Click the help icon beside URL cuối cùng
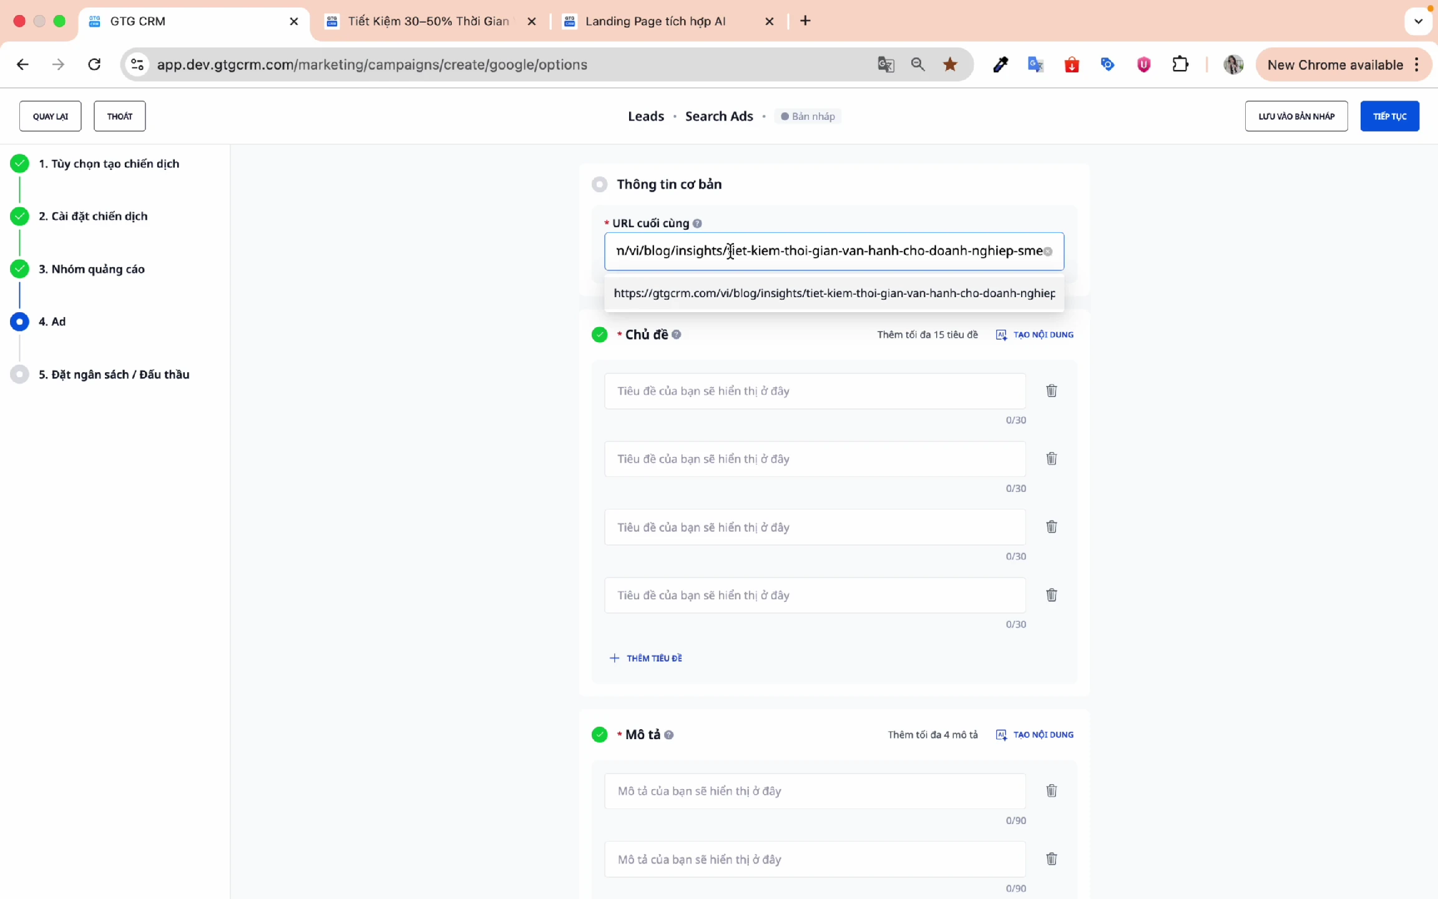Viewport: 1438px width, 899px height. 697,224
